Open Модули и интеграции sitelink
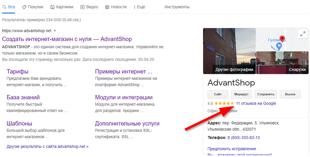310x157 pixels. click(124, 97)
